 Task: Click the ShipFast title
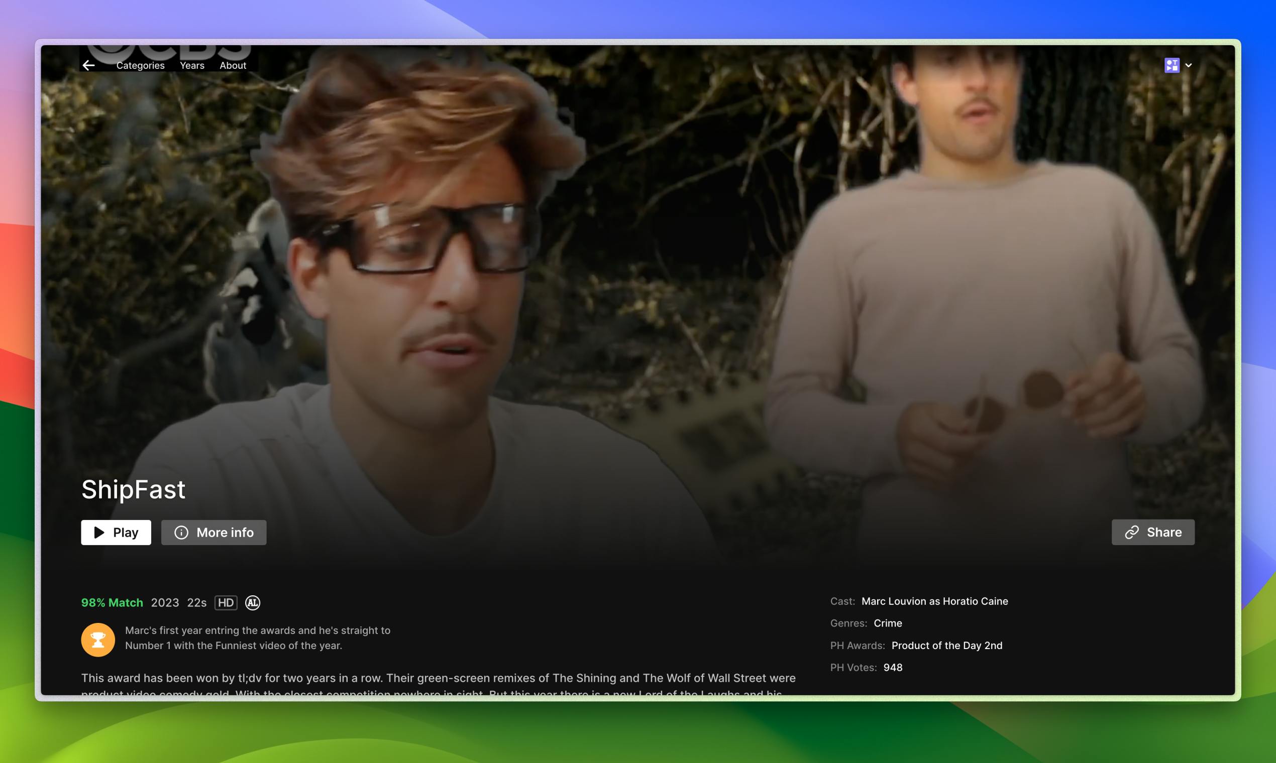click(x=133, y=489)
